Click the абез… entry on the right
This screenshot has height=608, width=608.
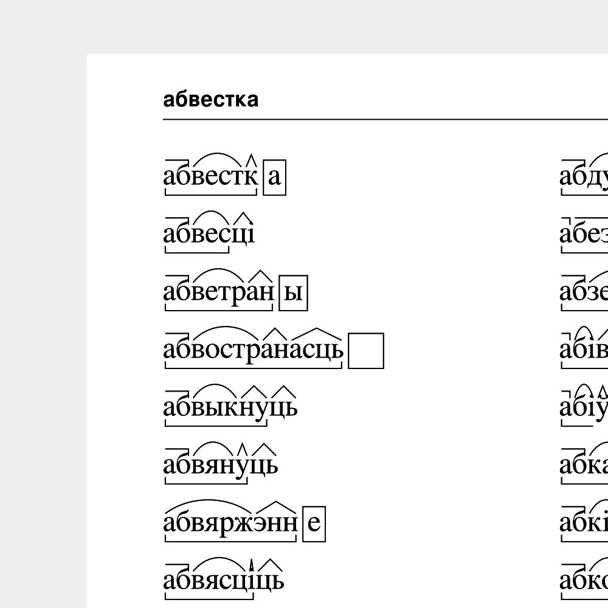(584, 235)
